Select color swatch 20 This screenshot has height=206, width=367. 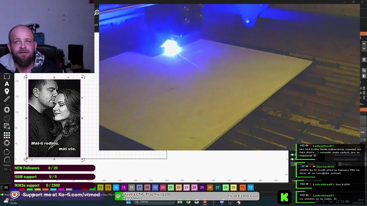(x=163, y=187)
